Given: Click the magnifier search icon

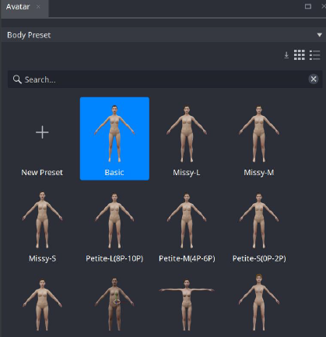Looking at the screenshot, I should 17,79.
